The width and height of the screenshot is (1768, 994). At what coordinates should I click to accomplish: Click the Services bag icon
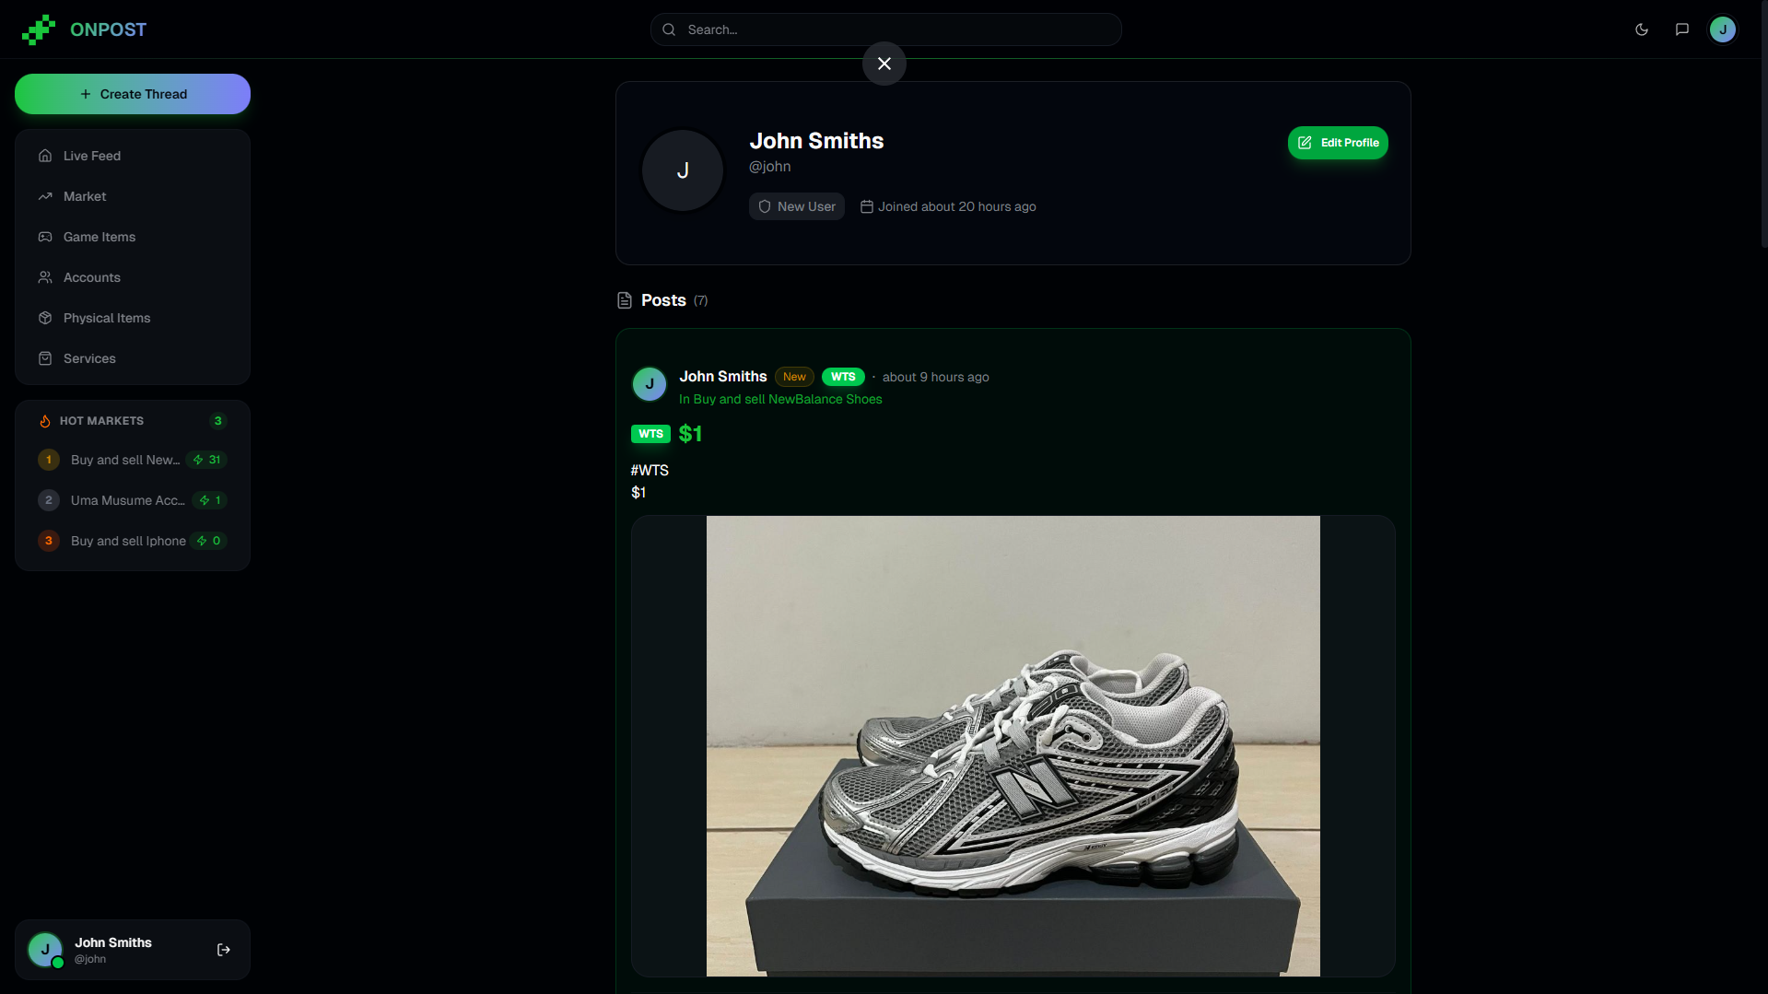point(45,358)
